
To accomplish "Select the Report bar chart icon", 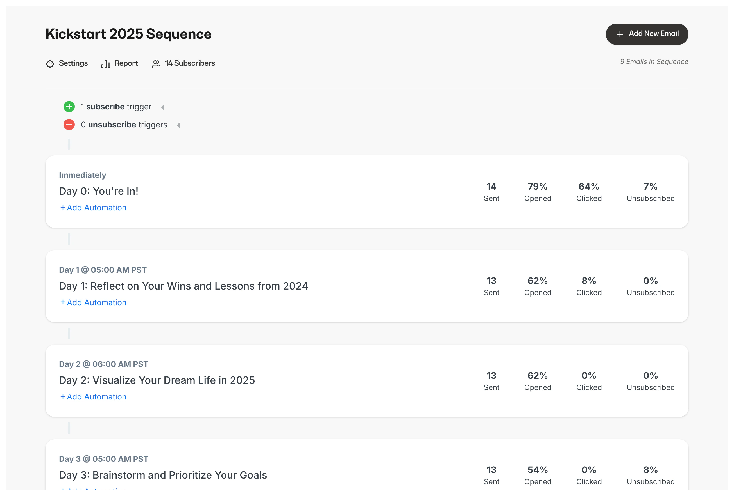I will (x=105, y=63).
